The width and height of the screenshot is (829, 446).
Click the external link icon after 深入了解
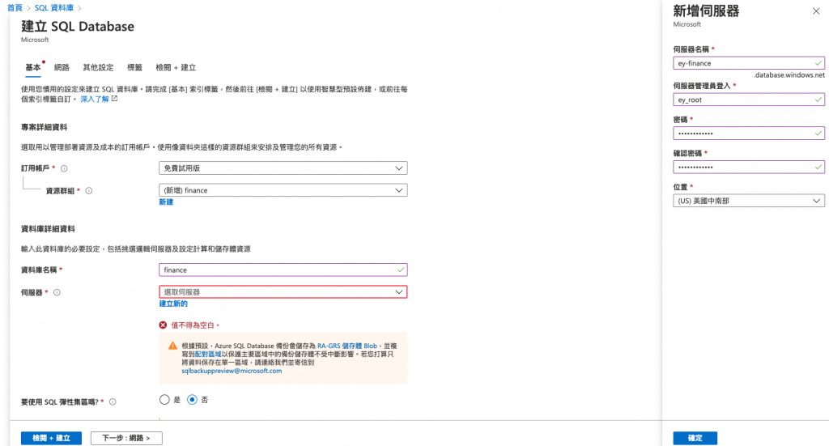pyautogui.click(x=114, y=99)
